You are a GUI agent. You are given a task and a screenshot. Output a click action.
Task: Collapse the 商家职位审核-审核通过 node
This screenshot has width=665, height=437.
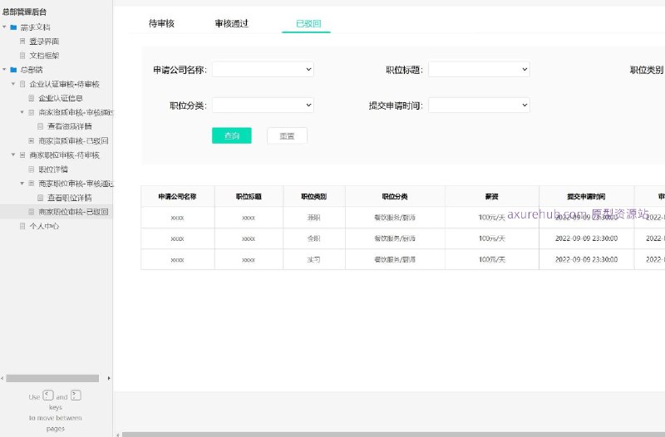22,183
